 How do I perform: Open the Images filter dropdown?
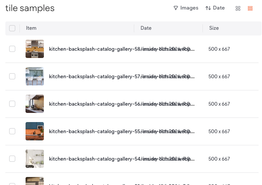coord(186,8)
